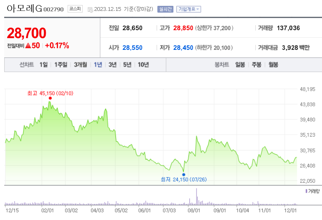322x220 pixels.
Task: Select the 5년 line chart period
Action: [x=127, y=65]
